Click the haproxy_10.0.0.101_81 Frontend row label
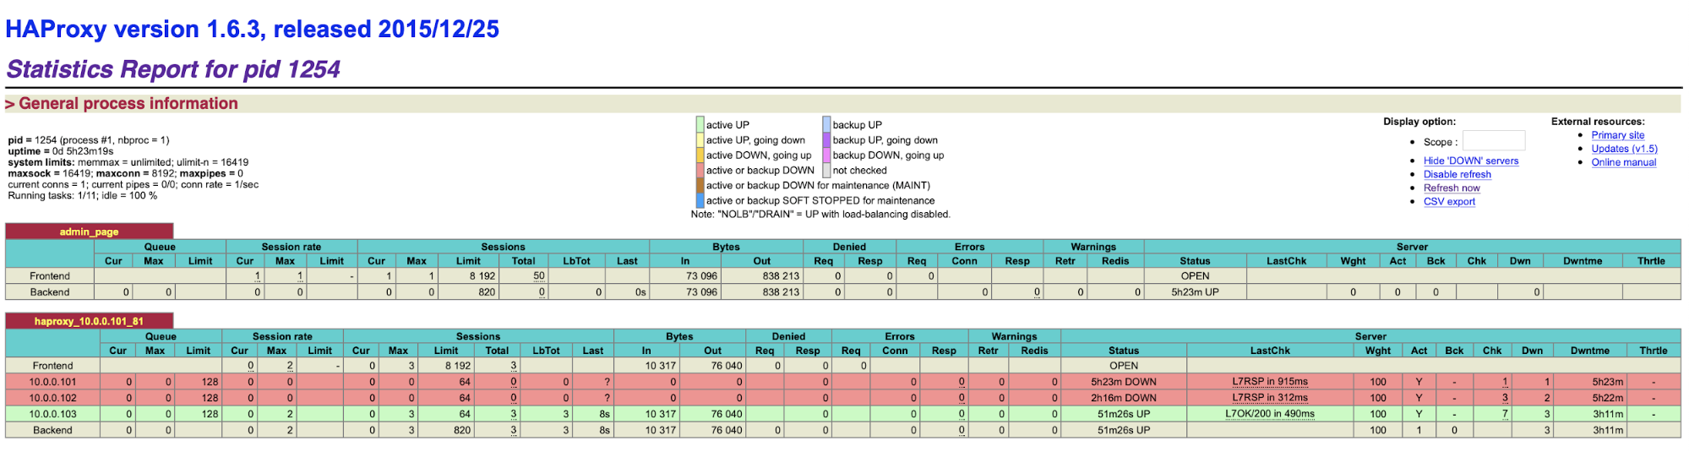 [52, 366]
